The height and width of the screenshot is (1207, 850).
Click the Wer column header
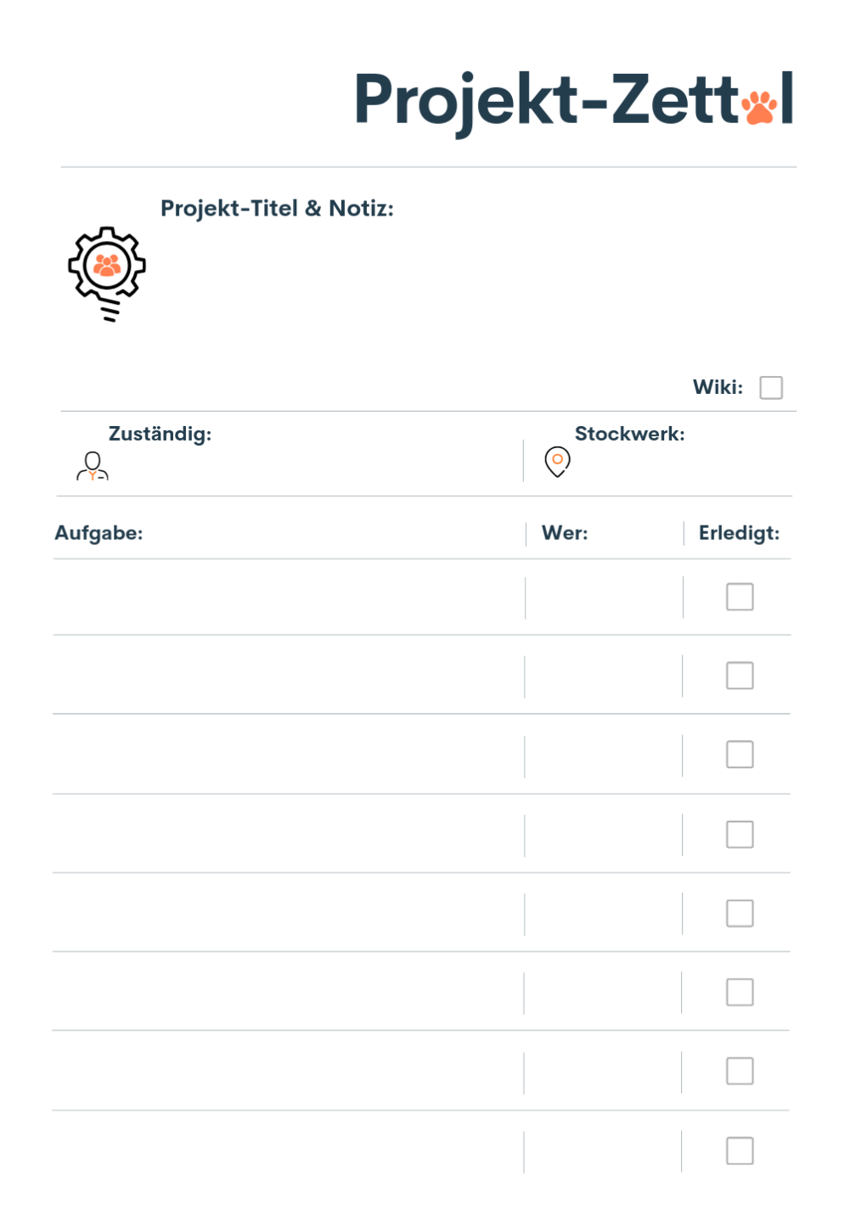565,533
